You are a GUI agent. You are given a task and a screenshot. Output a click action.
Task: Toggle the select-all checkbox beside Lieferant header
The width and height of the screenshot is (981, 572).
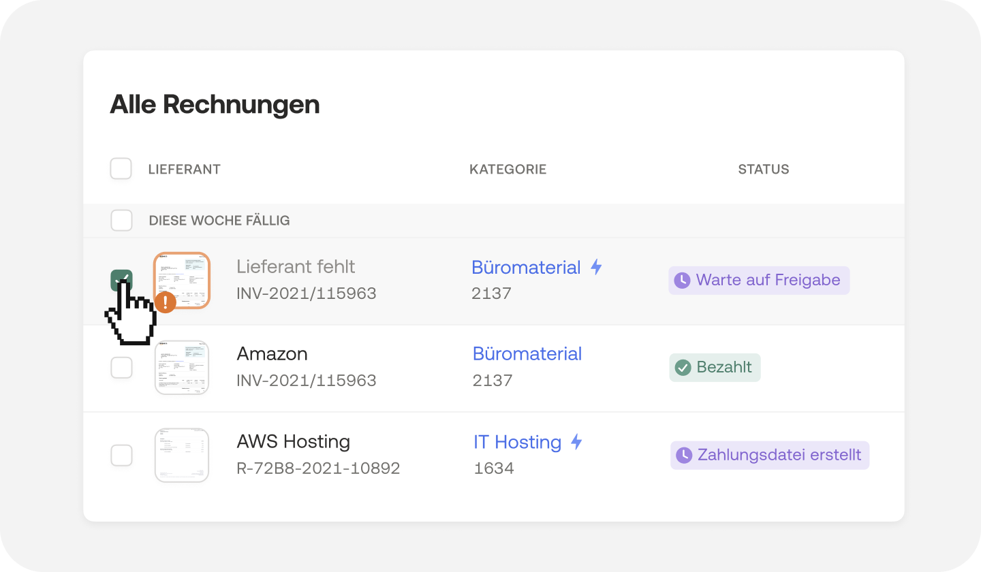pyautogui.click(x=121, y=169)
